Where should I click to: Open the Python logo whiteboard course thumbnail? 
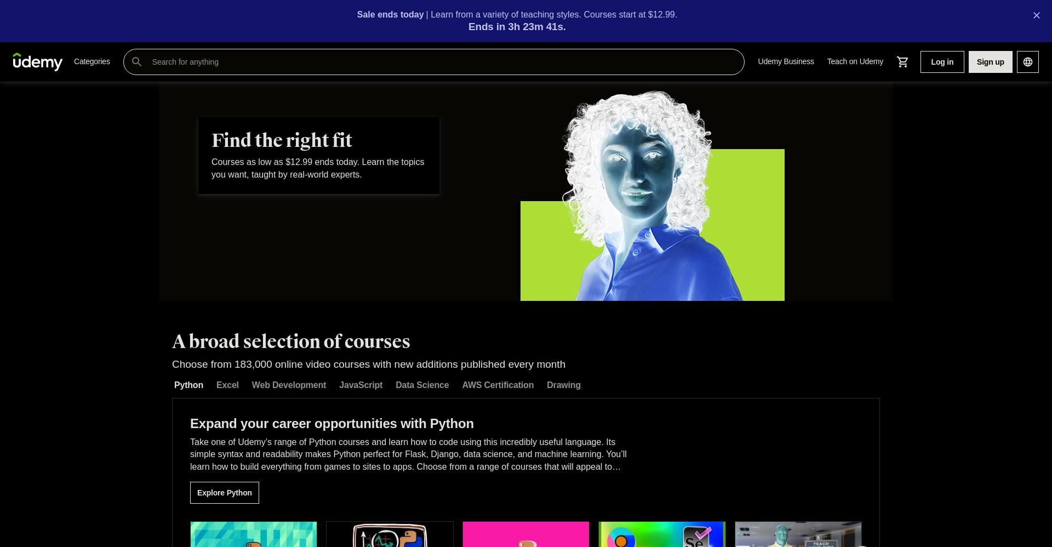[x=390, y=534]
